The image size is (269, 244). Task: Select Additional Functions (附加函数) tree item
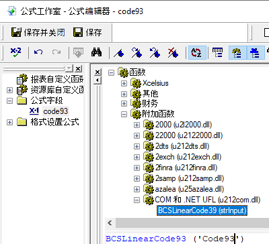pyautogui.click(x=158, y=114)
